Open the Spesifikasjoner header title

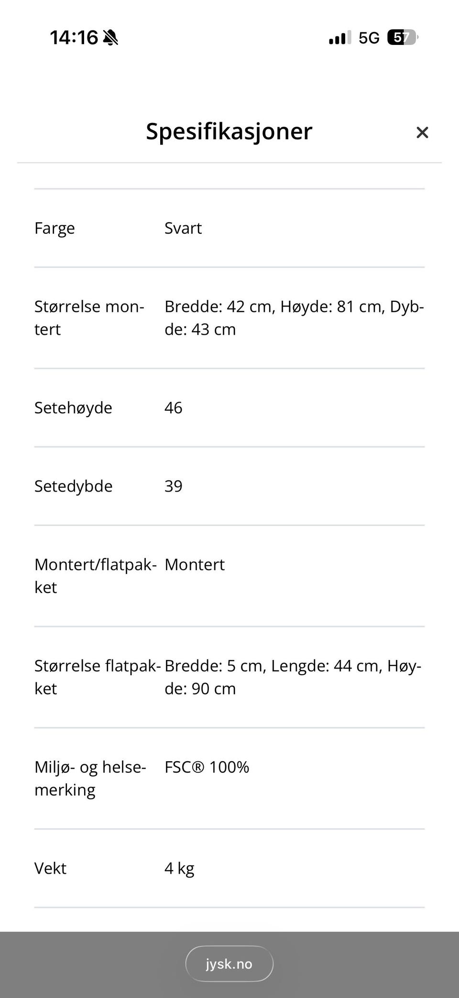229,132
